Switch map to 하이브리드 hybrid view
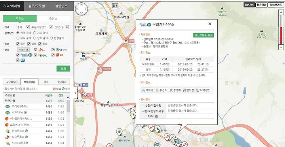Image resolution: width=285 pixels, height=147 pixels. pos(276,5)
